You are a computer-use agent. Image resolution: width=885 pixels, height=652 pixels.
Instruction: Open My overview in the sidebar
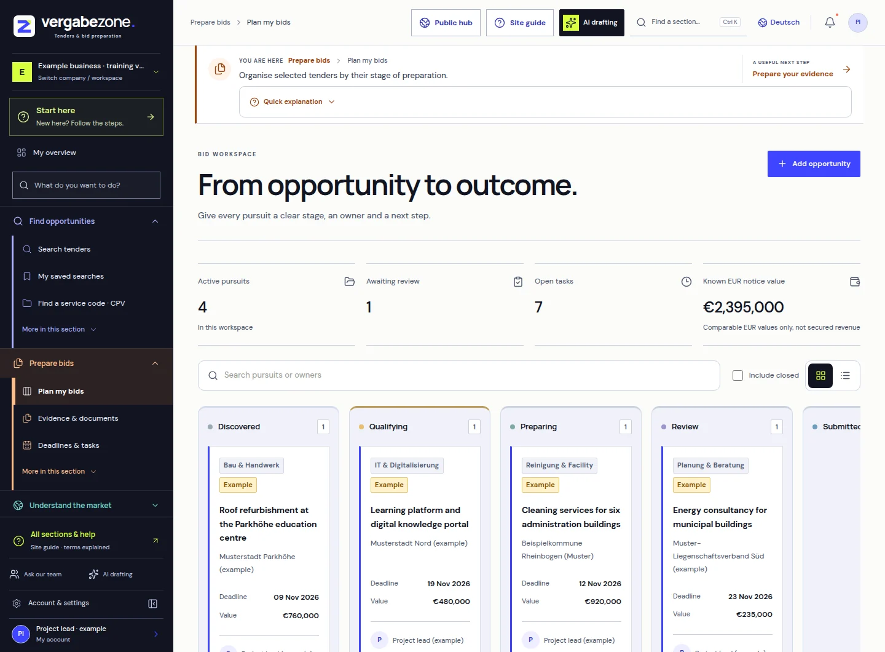pos(86,153)
